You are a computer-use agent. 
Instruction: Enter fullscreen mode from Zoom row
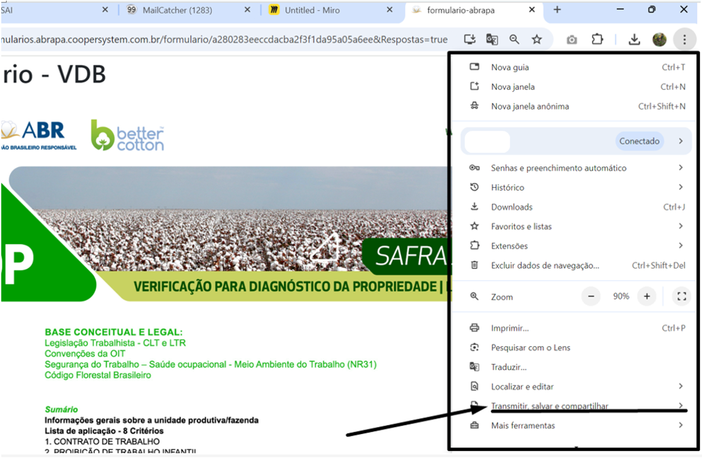pyautogui.click(x=681, y=296)
